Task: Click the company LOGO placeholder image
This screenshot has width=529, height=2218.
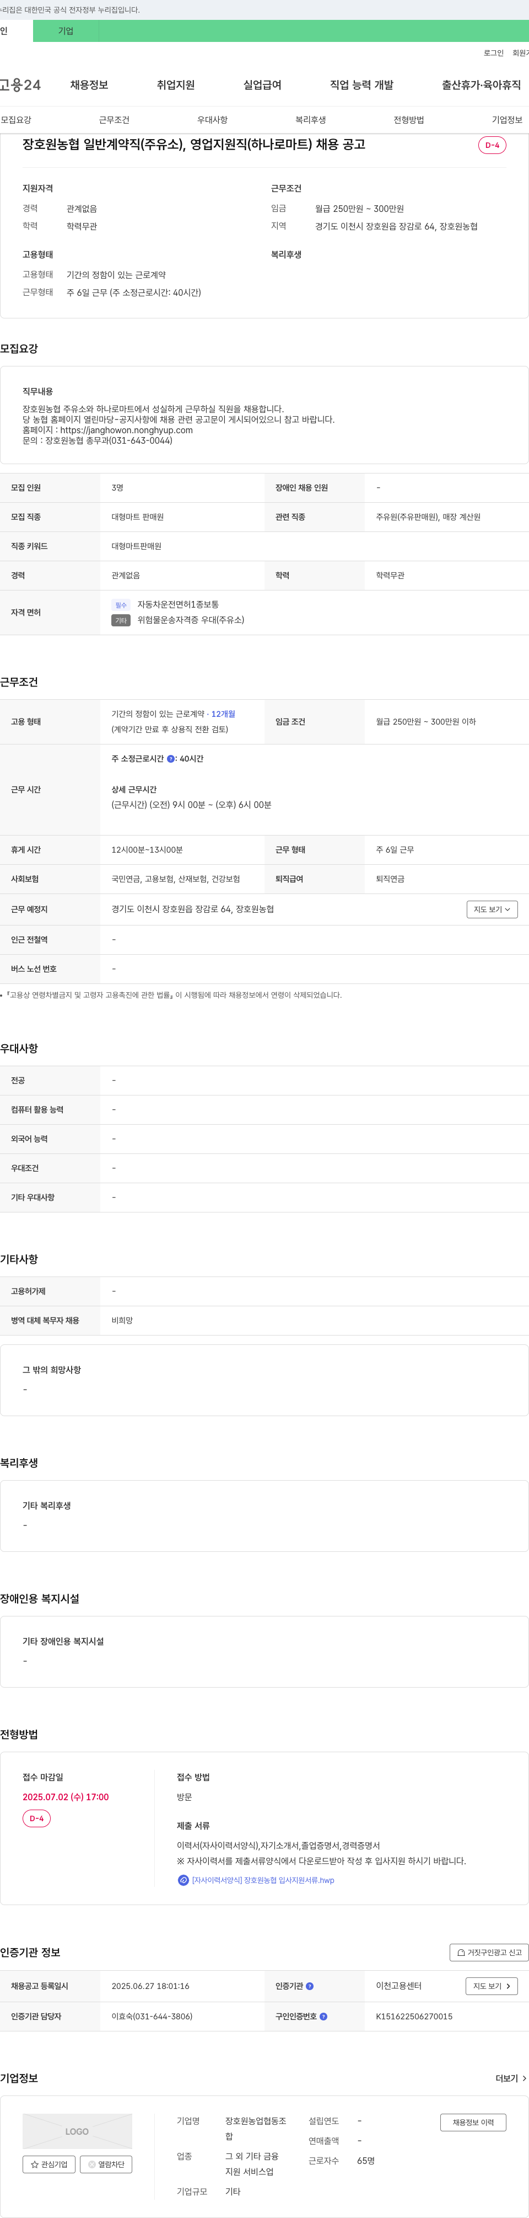Action: click(x=77, y=2132)
